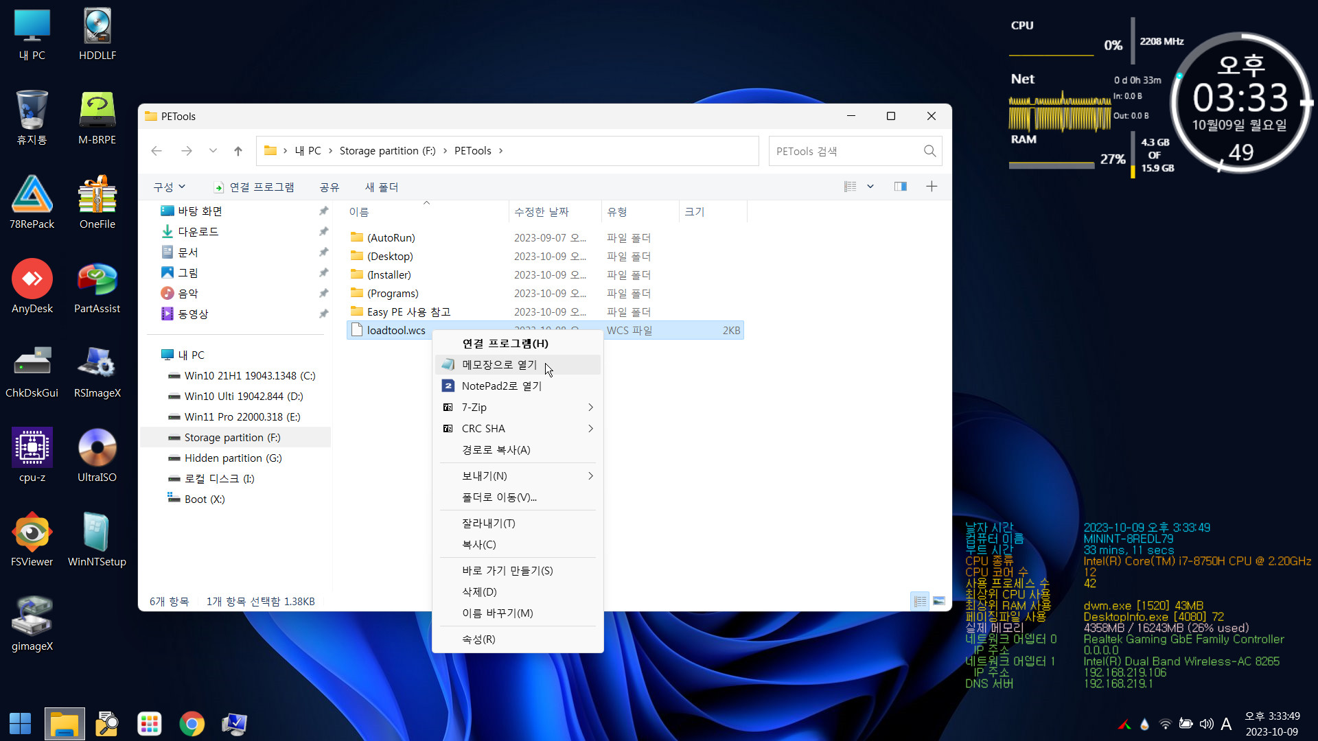Select 이름 바꾸기(M) menu entry
This screenshot has width=1318, height=741.
click(518, 613)
